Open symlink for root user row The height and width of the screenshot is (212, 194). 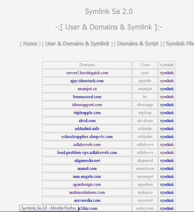(x=167, y=73)
